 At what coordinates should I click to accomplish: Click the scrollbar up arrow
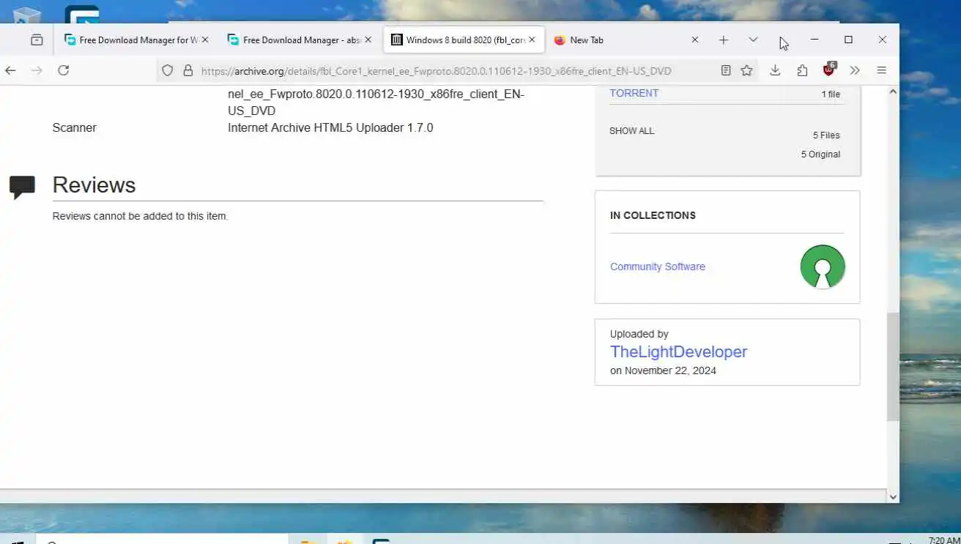click(893, 92)
